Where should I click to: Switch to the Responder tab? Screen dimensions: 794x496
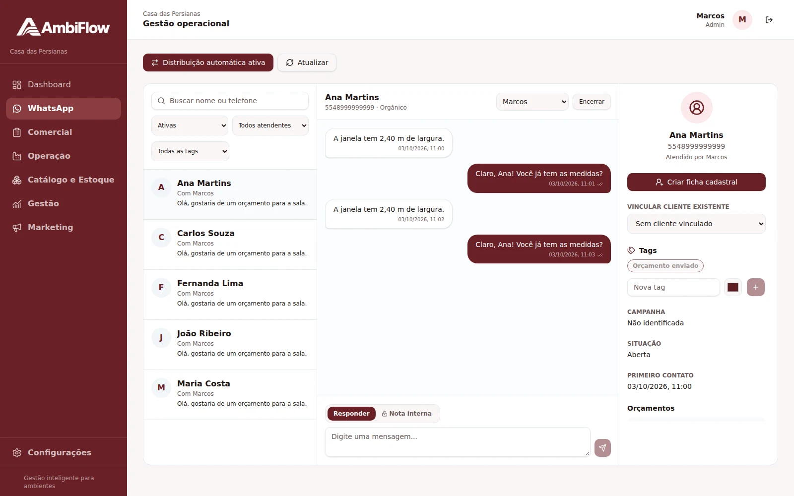[x=351, y=414]
